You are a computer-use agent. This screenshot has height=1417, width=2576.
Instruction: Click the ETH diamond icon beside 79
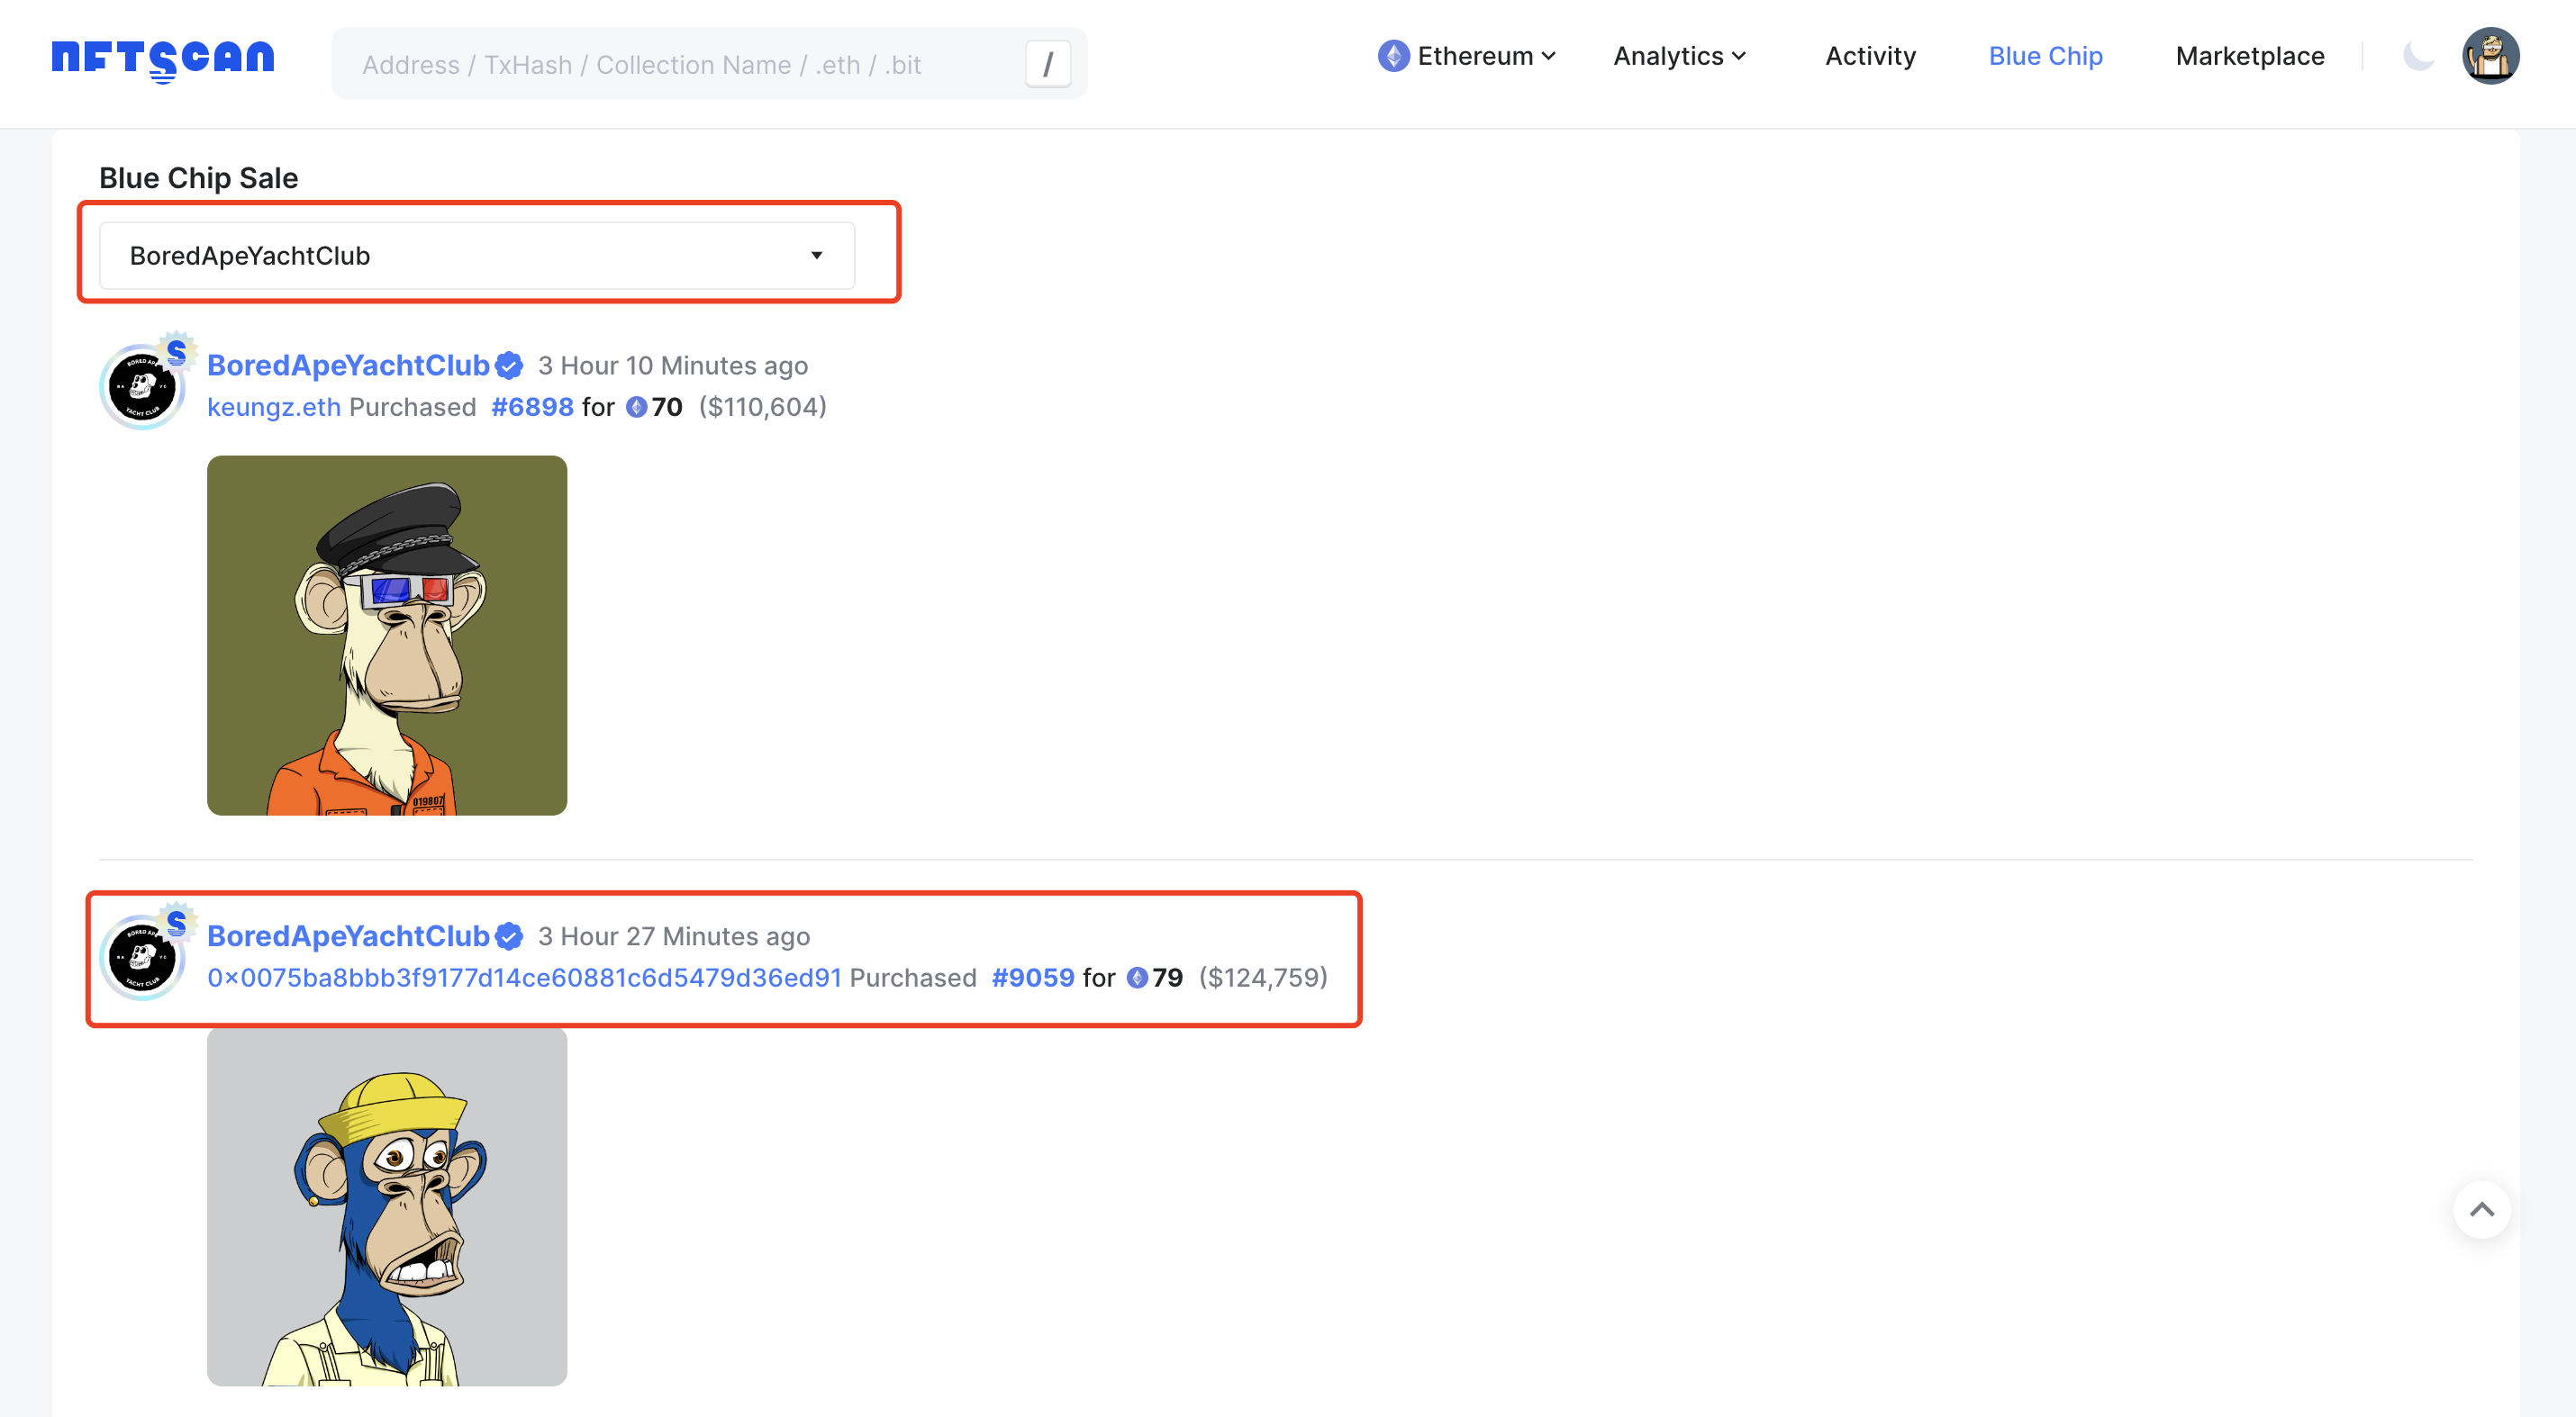[x=1137, y=979]
